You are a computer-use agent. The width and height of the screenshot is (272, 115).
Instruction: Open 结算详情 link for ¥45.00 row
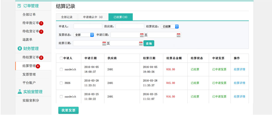tap(240, 83)
